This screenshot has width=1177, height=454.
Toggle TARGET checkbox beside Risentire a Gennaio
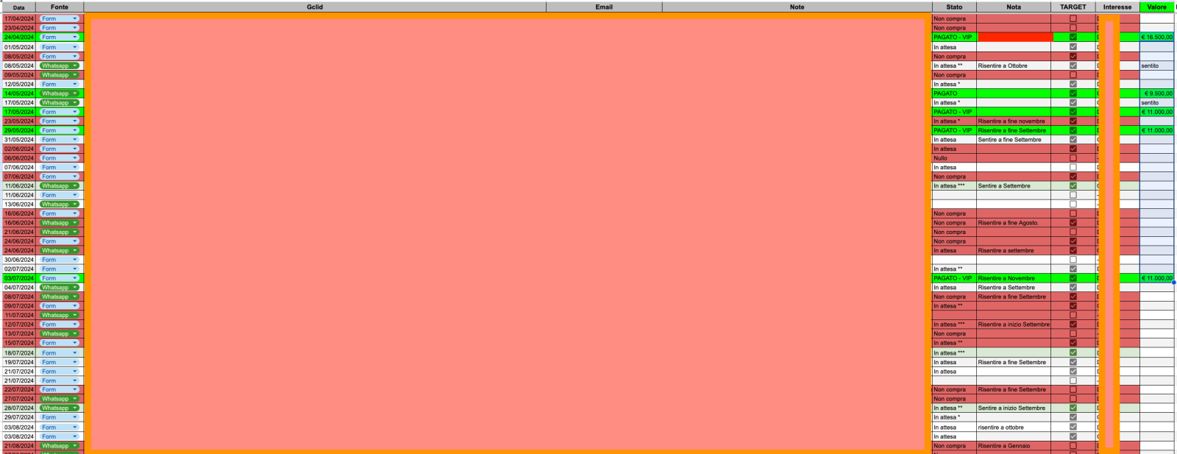pyautogui.click(x=1073, y=446)
